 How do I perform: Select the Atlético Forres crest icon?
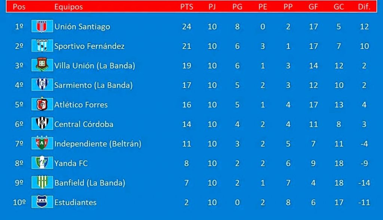(x=42, y=104)
